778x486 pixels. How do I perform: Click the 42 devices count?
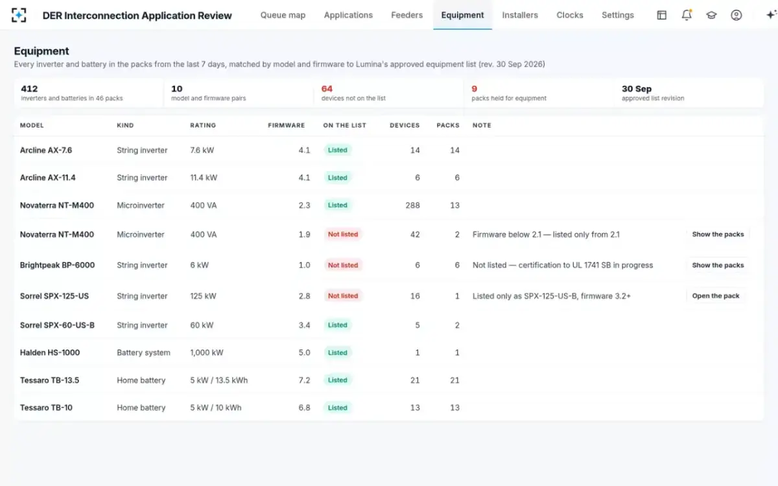(x=415, y=235)
